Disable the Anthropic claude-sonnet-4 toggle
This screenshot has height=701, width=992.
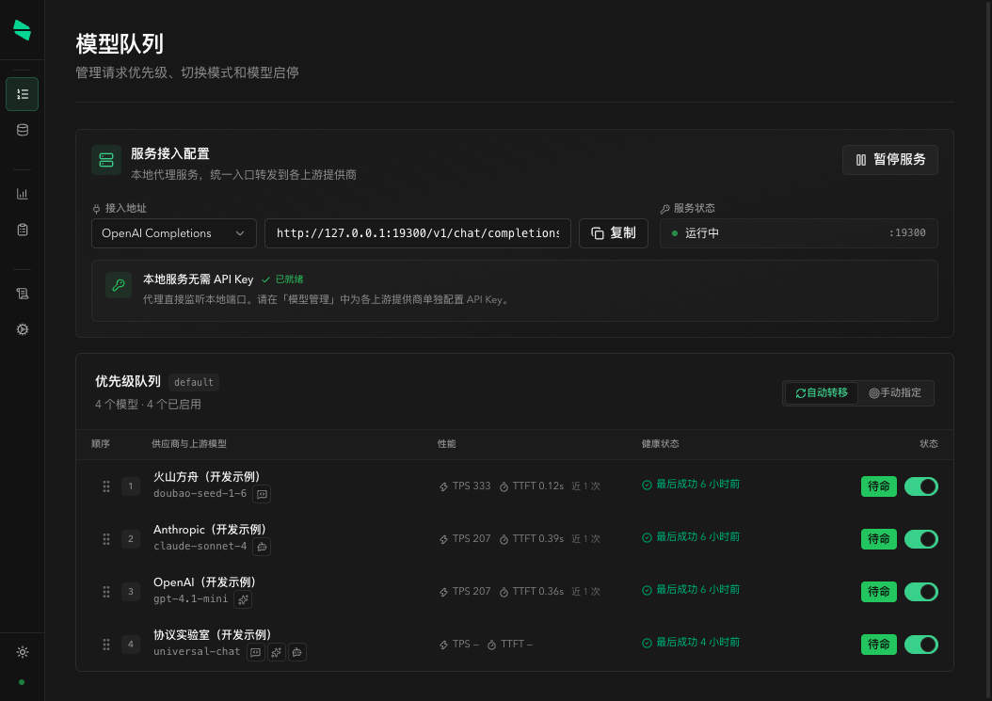(x=920, y=539)
